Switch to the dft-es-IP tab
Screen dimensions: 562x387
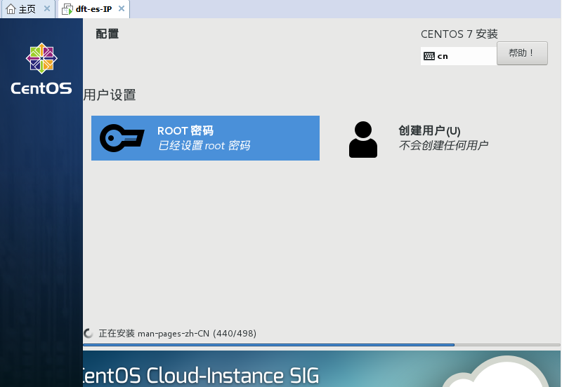tap(93, 9)
